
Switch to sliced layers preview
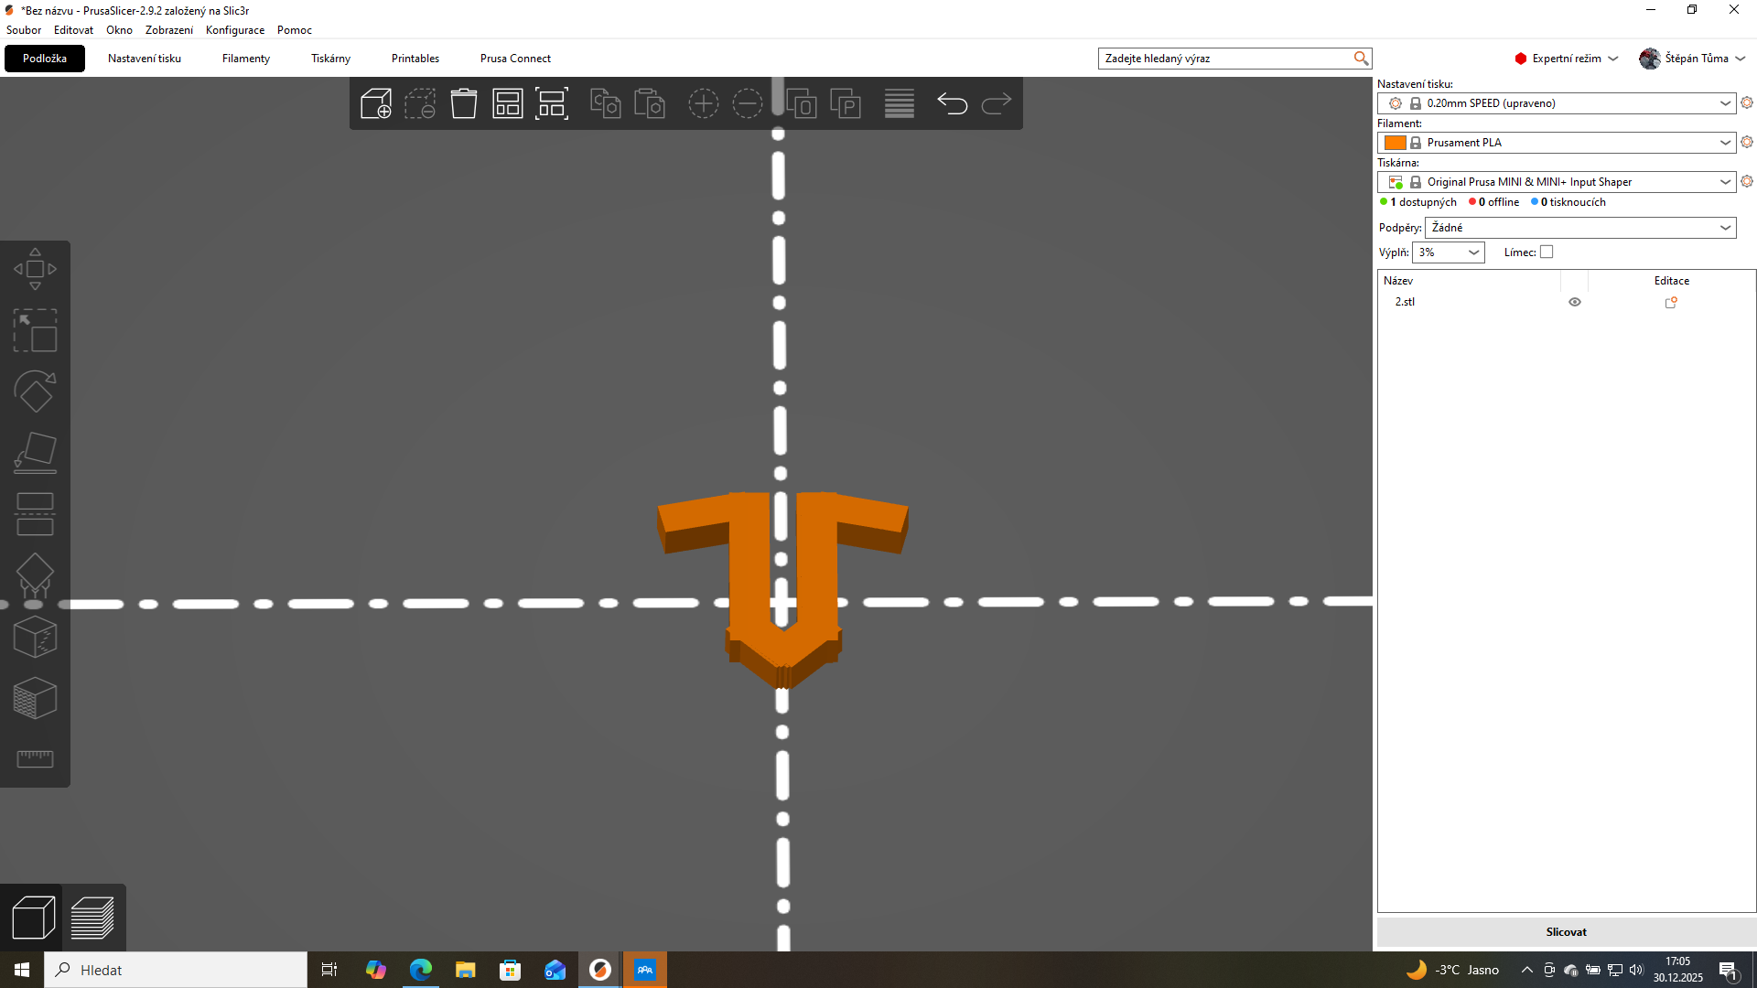pos(92,918)
